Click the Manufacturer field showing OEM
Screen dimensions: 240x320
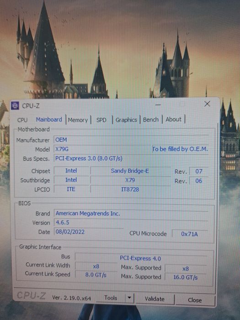(x=131, y=140)
